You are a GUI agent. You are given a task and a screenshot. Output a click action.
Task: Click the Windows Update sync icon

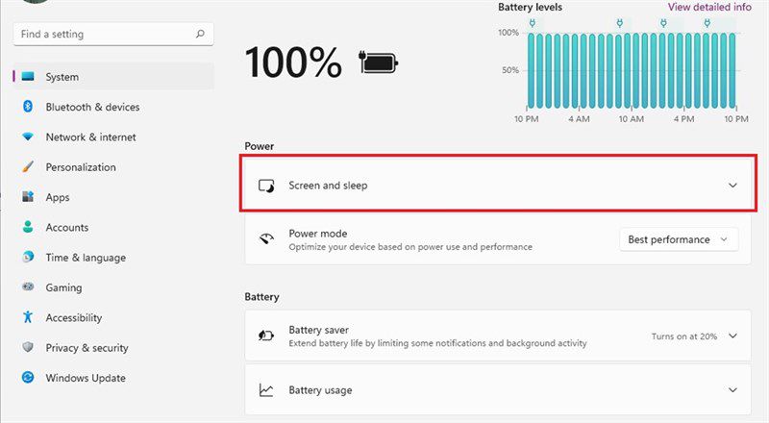click(28, 378)
